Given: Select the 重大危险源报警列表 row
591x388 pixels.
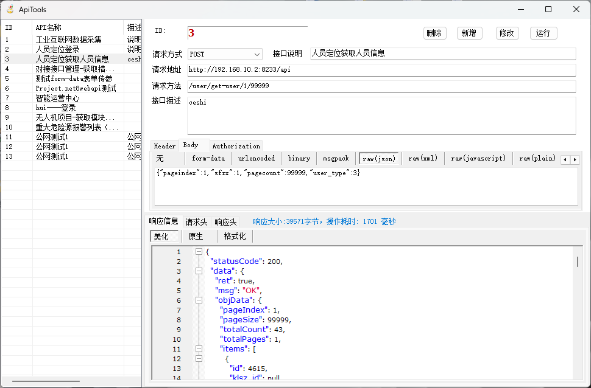Looking at the screenshot, I should [x=71, y=127].
